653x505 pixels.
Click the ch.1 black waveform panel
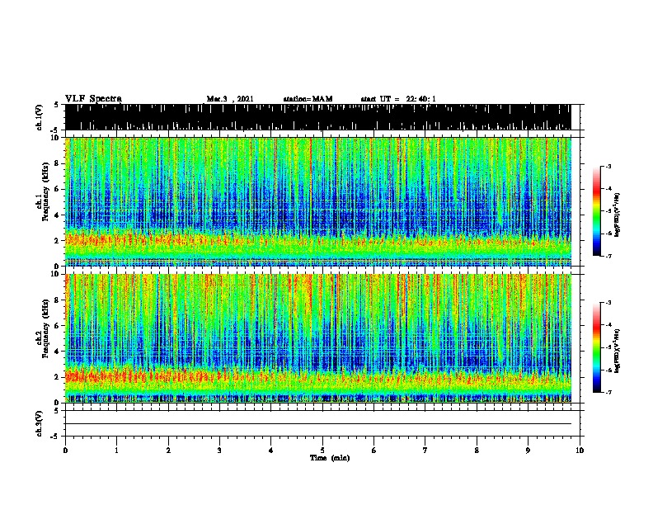coord(318,117)
